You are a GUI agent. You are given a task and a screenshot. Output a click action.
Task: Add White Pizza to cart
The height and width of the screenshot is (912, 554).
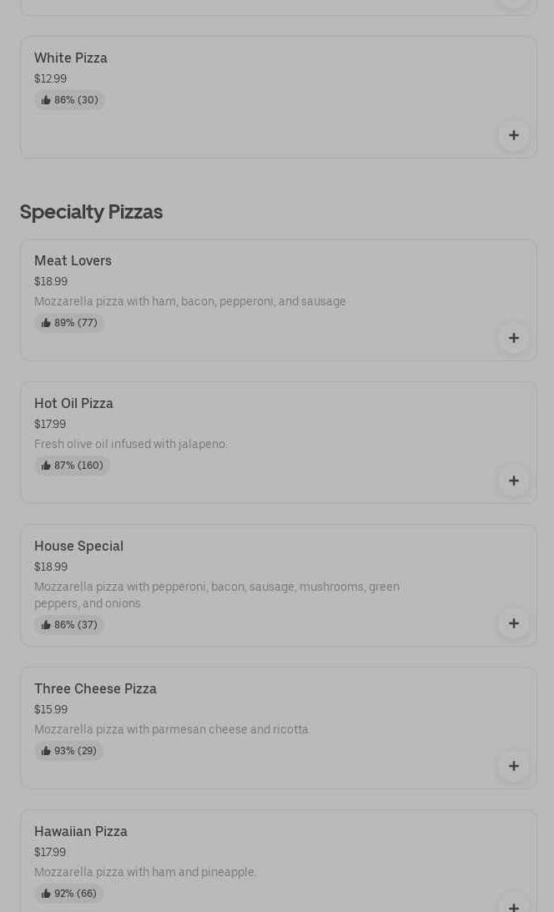tap(513, 135)
